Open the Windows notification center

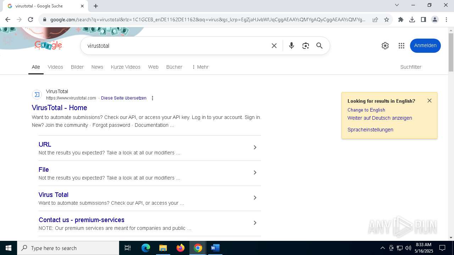[x=442, y=248]
